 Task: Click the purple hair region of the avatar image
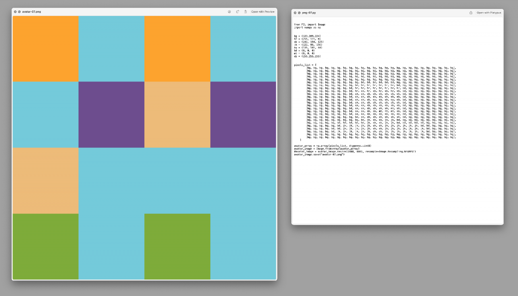111,115
